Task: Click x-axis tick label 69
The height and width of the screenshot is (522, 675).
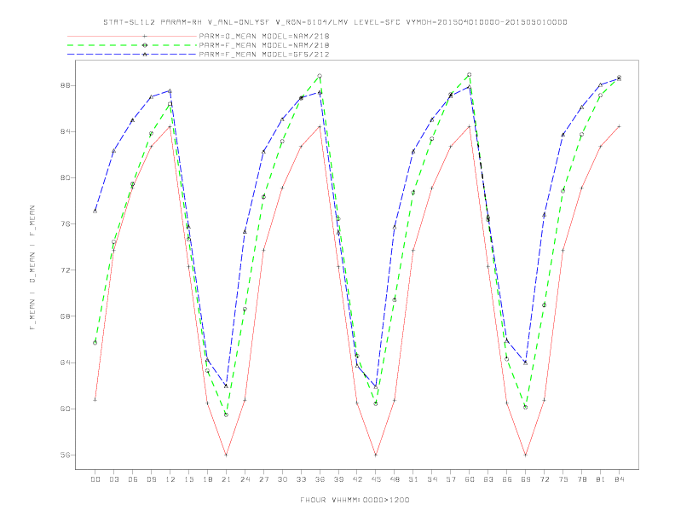Action: click(526, 479)
